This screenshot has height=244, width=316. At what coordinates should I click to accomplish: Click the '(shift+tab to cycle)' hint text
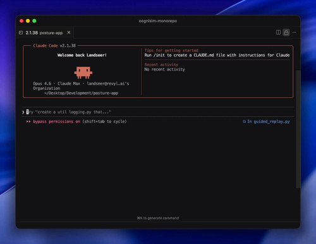click(104, 121)
